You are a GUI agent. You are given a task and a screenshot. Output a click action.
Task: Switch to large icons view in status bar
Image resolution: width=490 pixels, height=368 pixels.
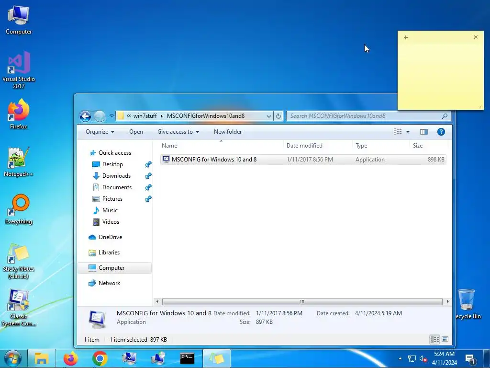click(445, 340)
